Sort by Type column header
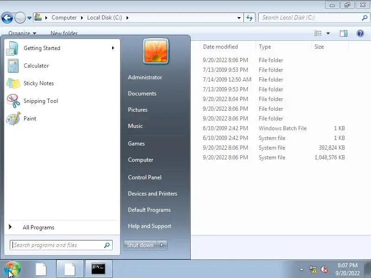Viewport: 371px width, 278px height. 265,47
